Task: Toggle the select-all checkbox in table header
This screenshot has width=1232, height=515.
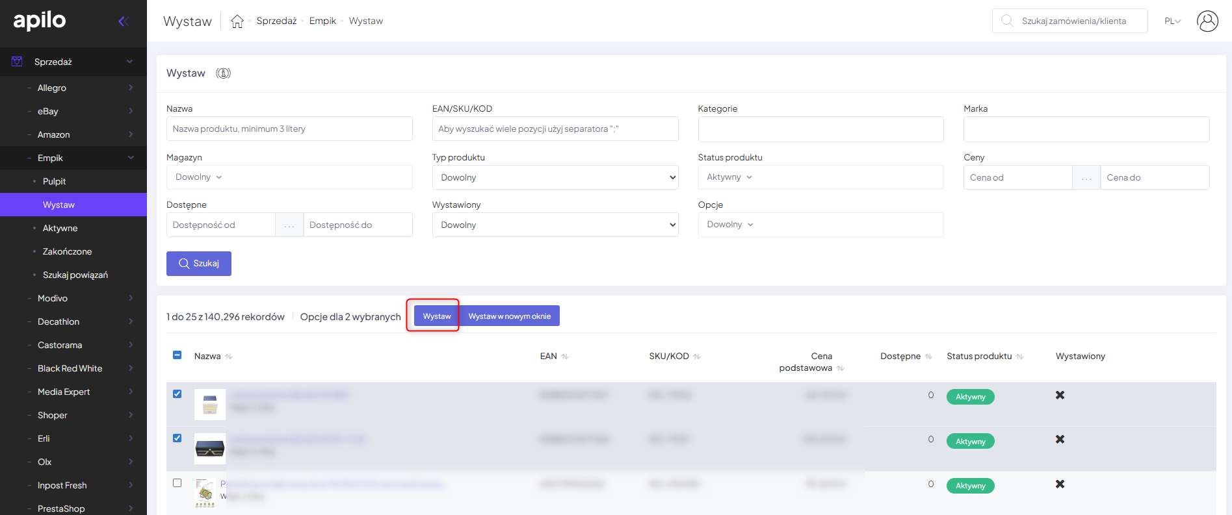Action: pos(177,355)
